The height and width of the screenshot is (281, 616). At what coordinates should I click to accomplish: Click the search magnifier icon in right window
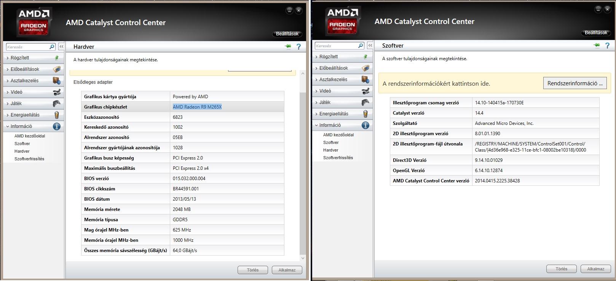click(x=361, y=46)
